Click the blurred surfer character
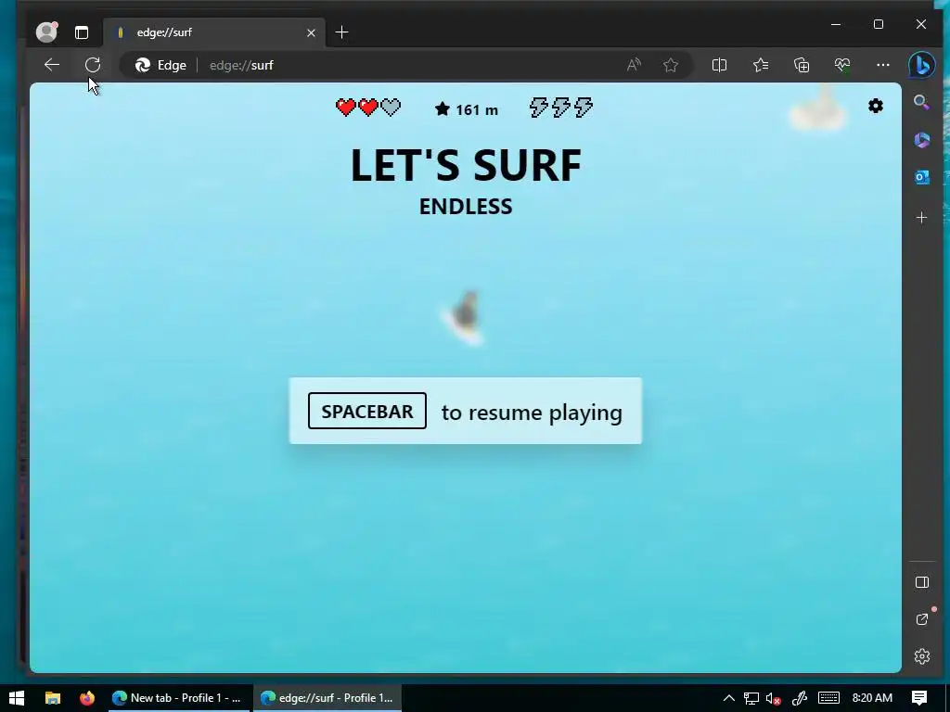950x712 pixels. tap(463, 317)
